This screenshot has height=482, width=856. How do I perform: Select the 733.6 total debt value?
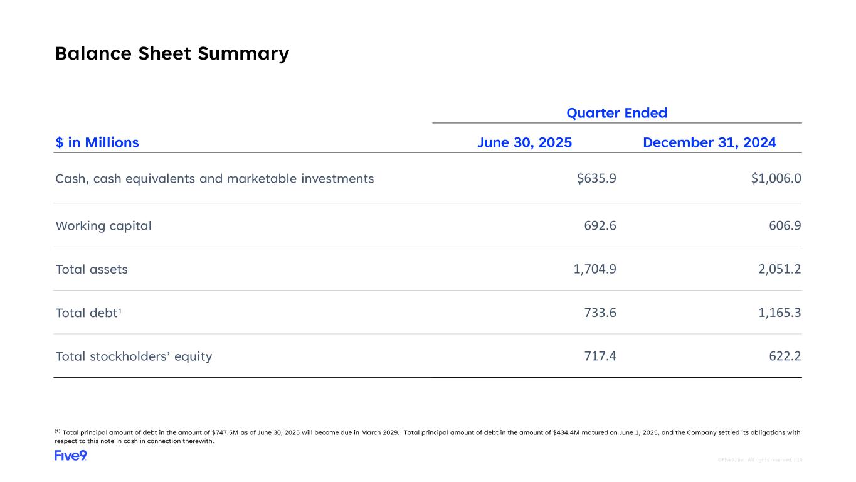point(600,313)
